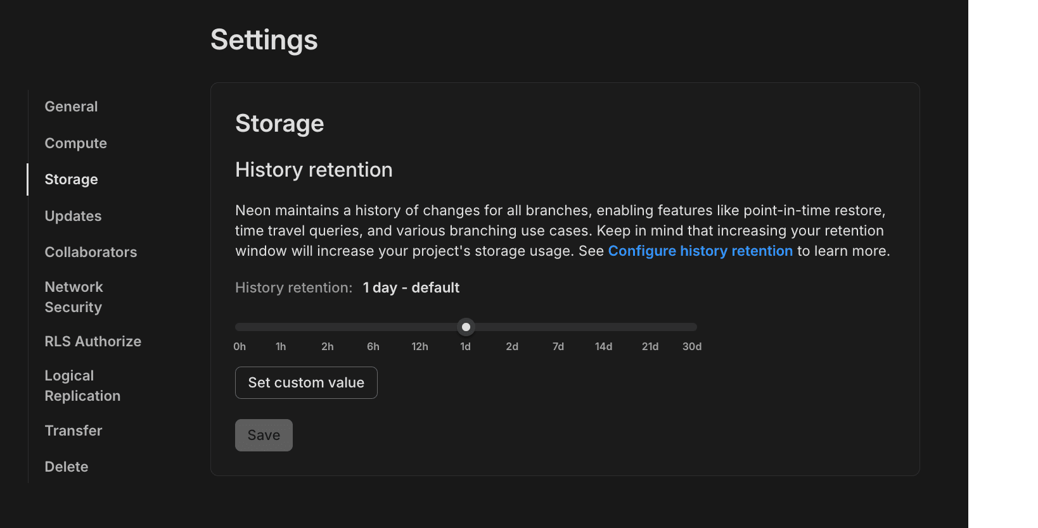Set retention slider to 2d mark
This screenshot has width=1038, height=528.
[512, 327]
